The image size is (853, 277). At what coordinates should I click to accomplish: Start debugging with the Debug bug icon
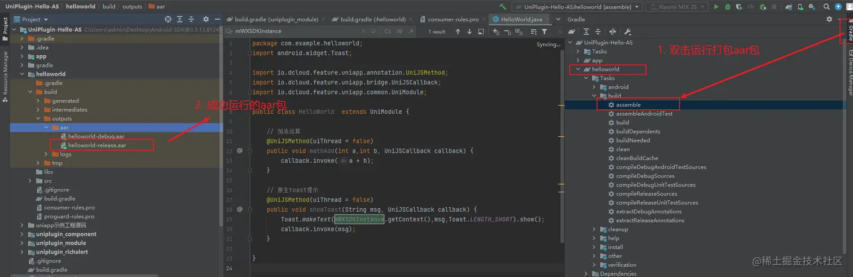click(727, 7)
